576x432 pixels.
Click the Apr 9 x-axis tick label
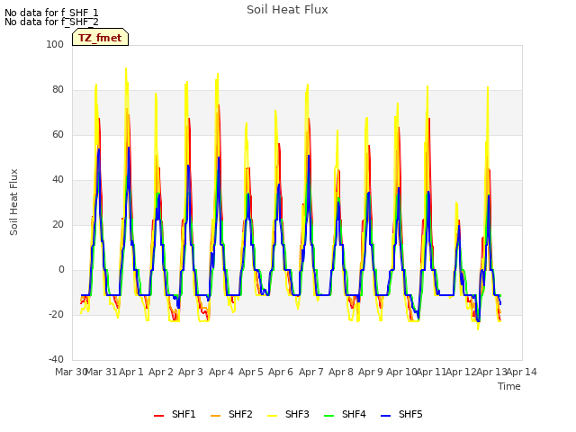(x=371, y=372)
